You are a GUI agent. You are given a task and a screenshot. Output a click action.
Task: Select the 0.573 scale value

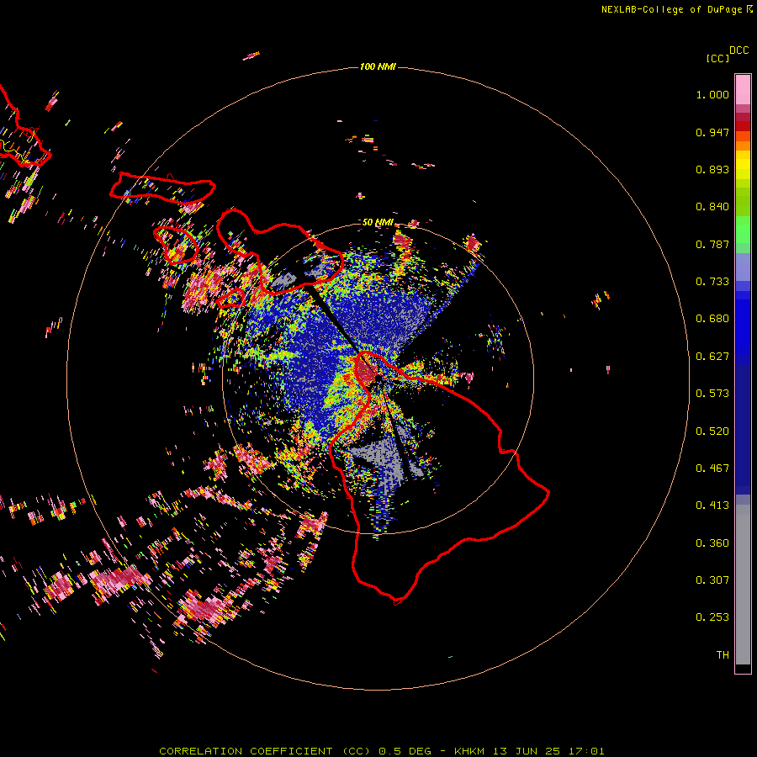coord(712,394)
